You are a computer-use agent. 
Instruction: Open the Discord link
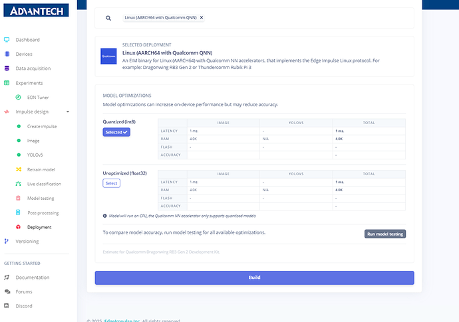(24, 306)
